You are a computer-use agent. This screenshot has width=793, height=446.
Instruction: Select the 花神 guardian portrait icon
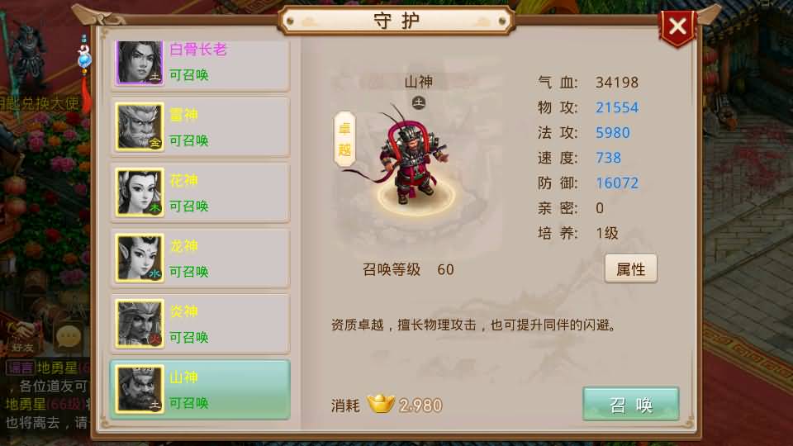140,192
